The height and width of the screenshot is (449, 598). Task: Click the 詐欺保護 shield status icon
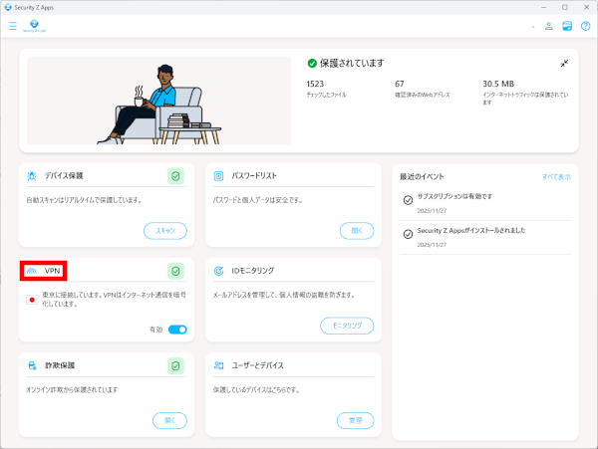point(175,366)
